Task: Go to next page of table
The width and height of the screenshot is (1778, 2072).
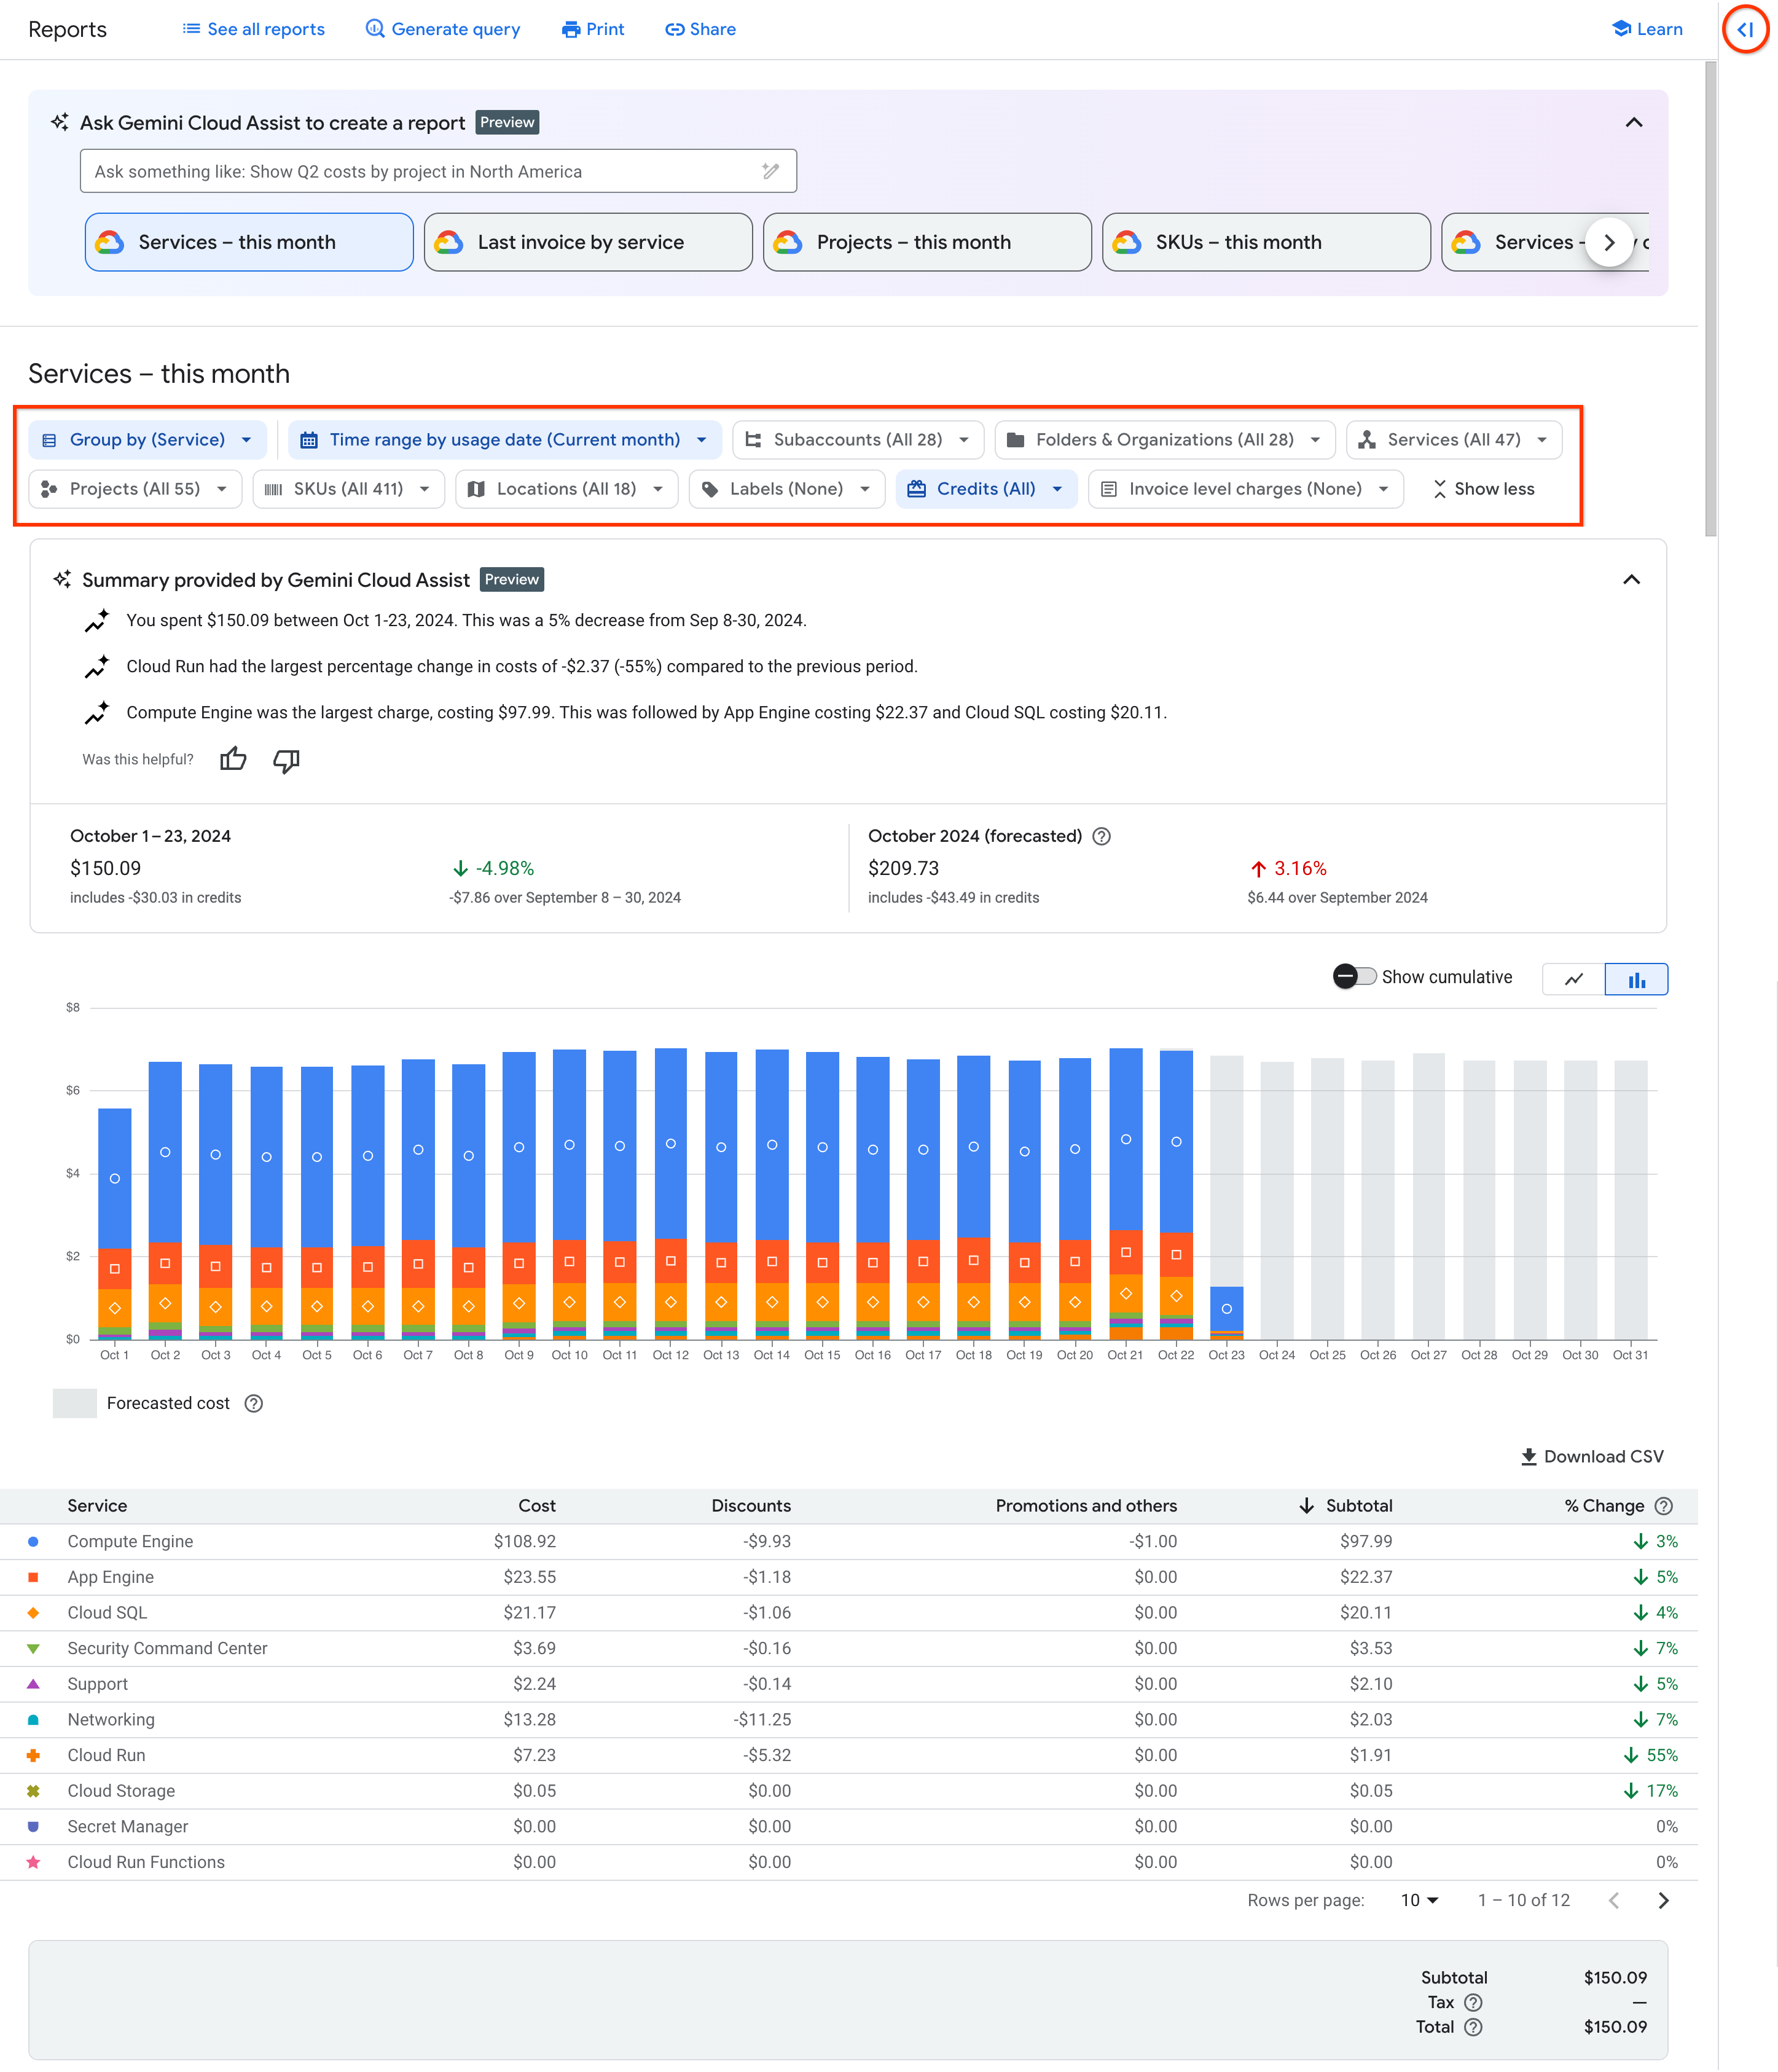Action: point(1663,1900)
